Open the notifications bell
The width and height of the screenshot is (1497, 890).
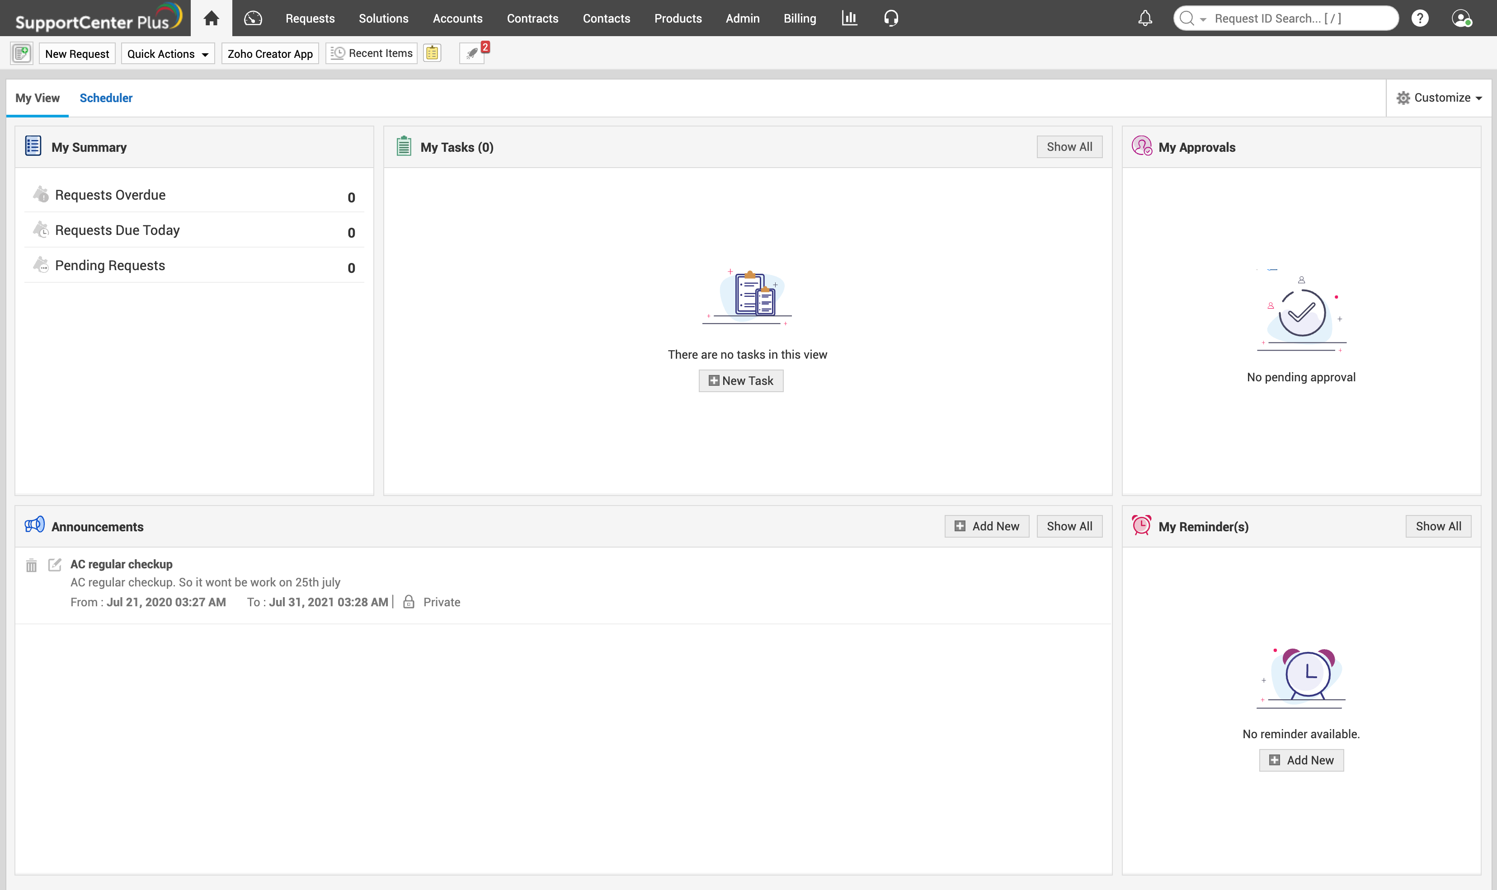(x=1145, y=18)
